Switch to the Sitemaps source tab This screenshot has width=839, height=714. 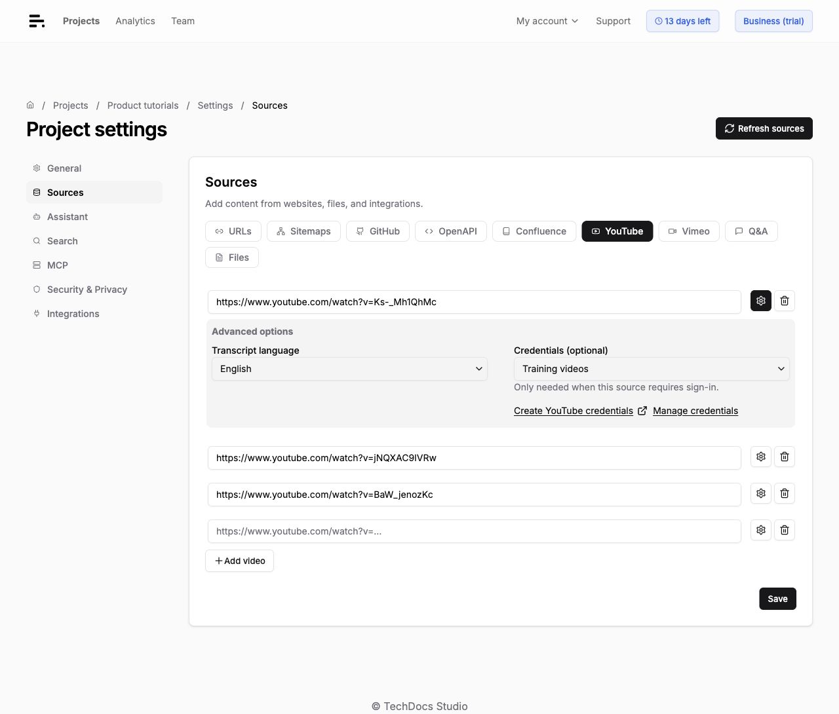(303, 231)
